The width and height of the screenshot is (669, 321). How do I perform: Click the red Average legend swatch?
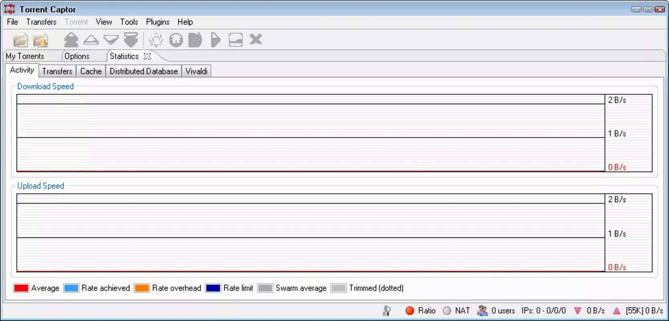click(21, 288)
